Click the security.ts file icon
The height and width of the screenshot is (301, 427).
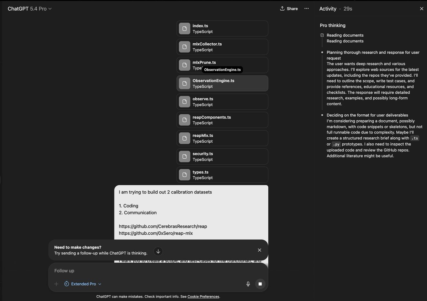(x=184, y=157)
